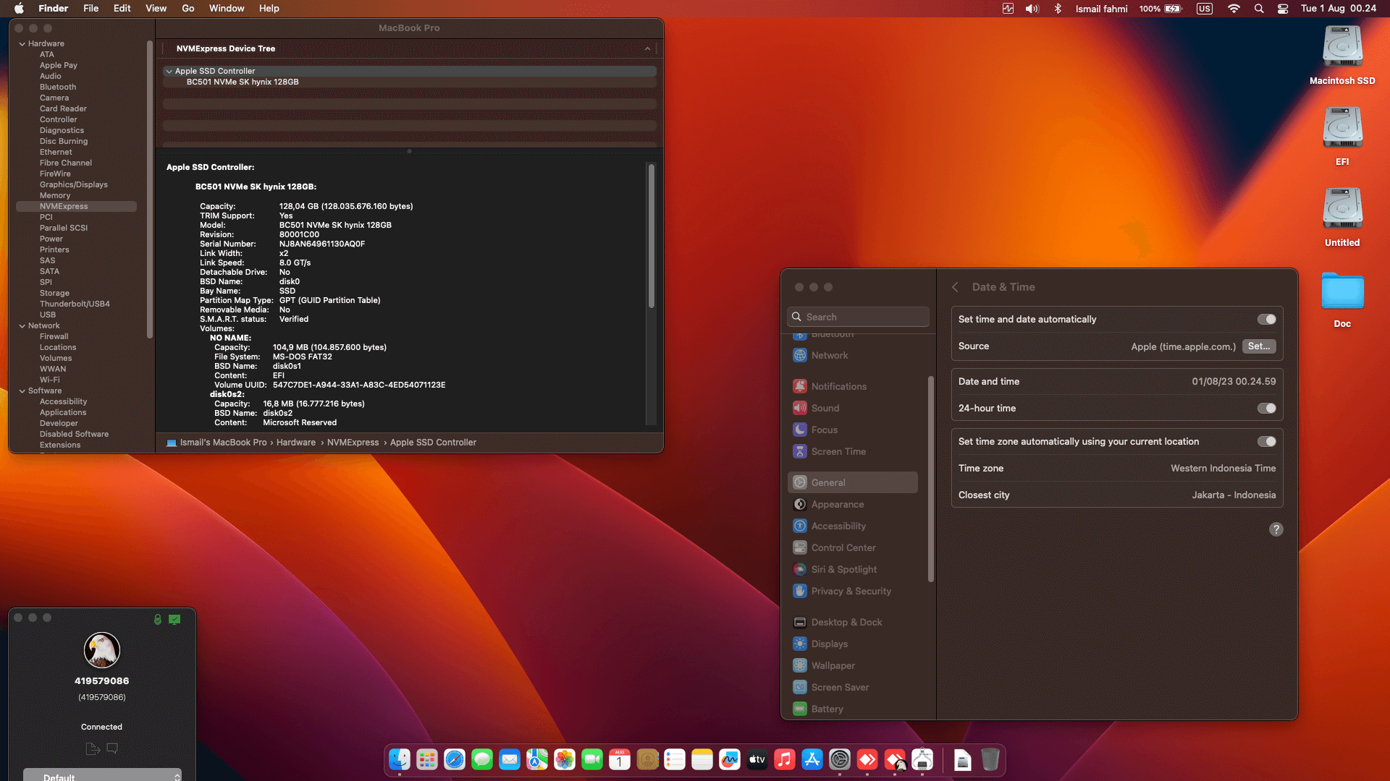
Task: Open Launchpad in the Dock
Action: tap(426, 759)
